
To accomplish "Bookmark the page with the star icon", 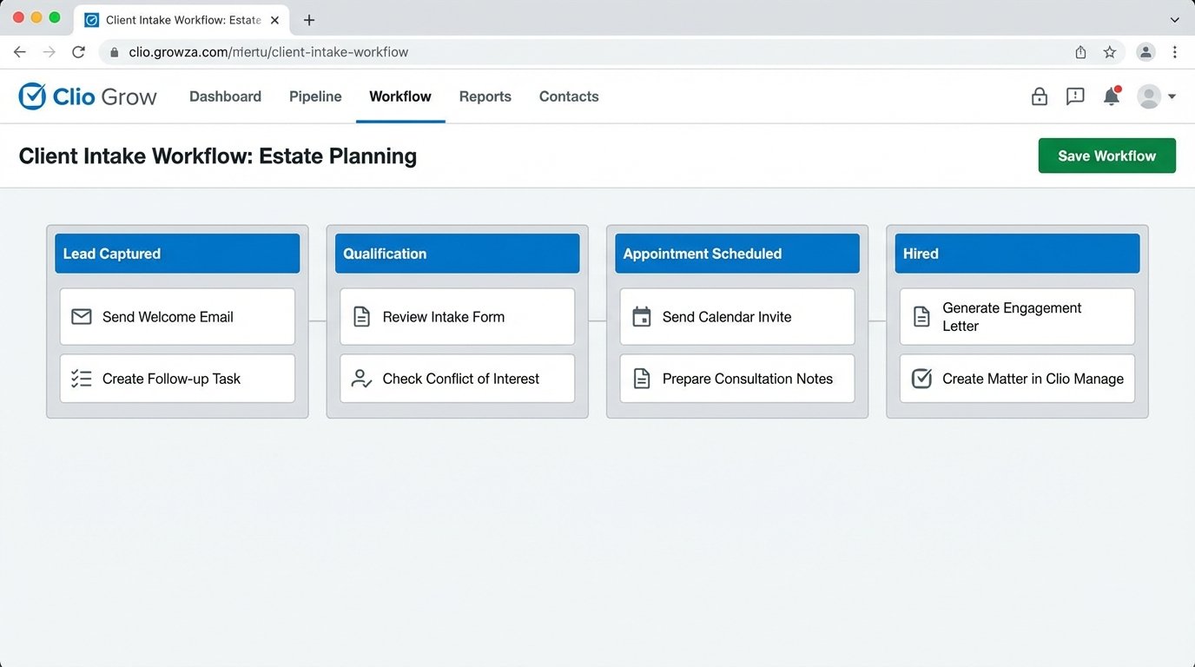I will coord(1110,51).
